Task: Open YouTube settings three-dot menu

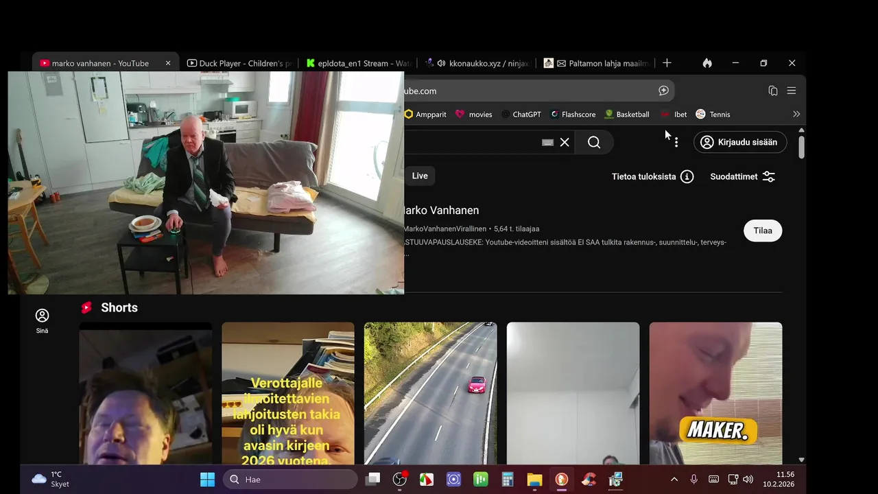Action: (x=676, y=142)
